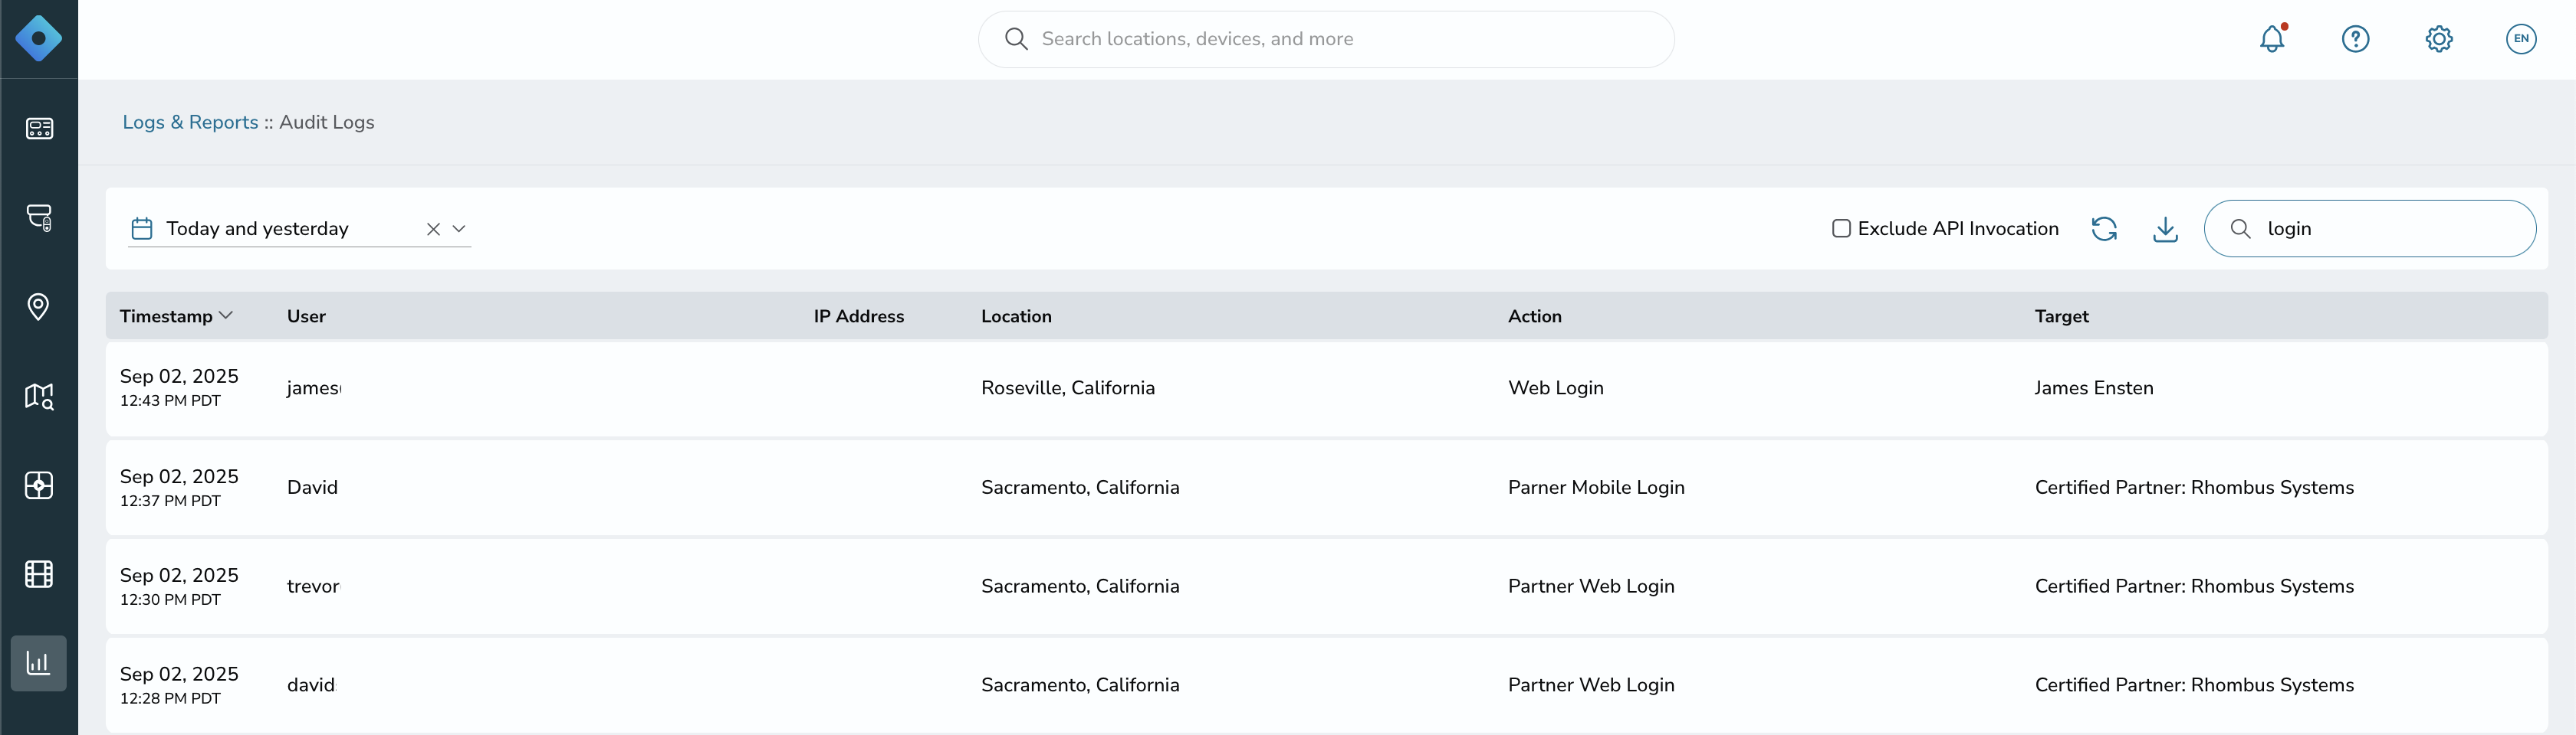
Task: Refresh the audit log list
Action: pos(2105,227)
